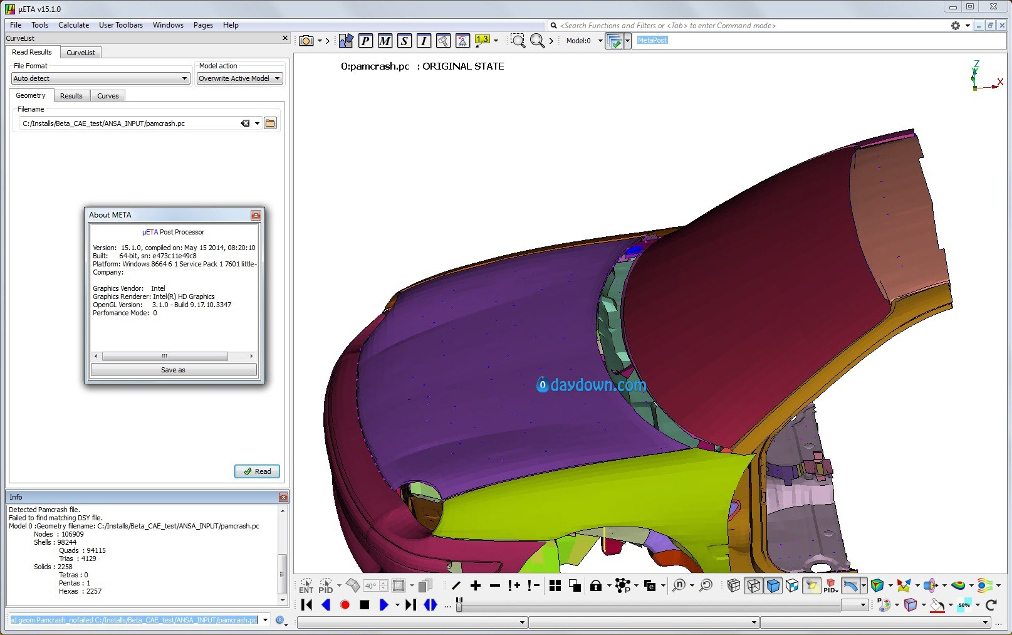The image size is (1012, 635).
Task: Open the M window button in toolbar
Action: tap(385, 41)
